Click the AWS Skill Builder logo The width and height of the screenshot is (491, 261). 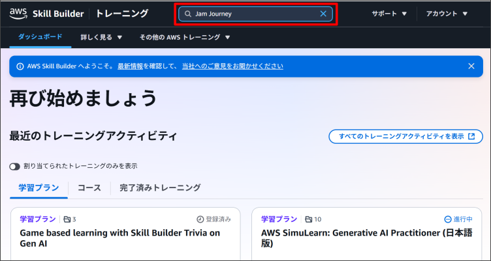click(48, 13)
